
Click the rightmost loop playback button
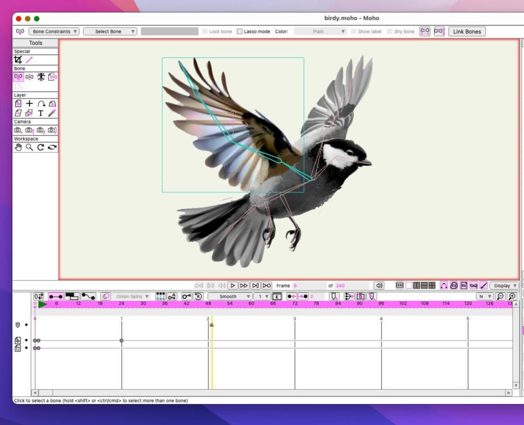(267, 286)
